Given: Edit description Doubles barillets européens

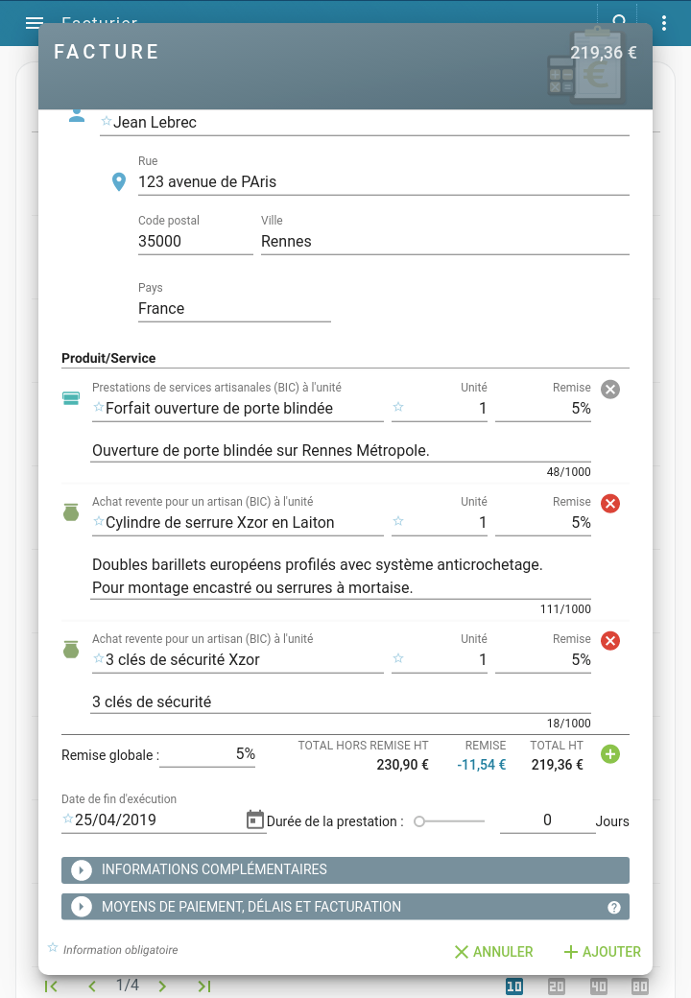Looking at the screenshot, I should (341, 576).
